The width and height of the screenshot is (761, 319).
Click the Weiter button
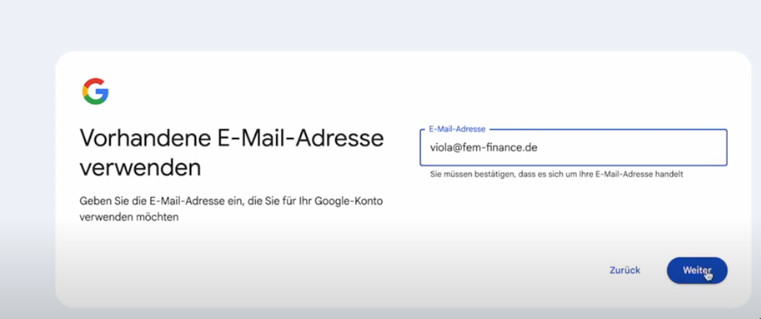[x=697, y=270]
